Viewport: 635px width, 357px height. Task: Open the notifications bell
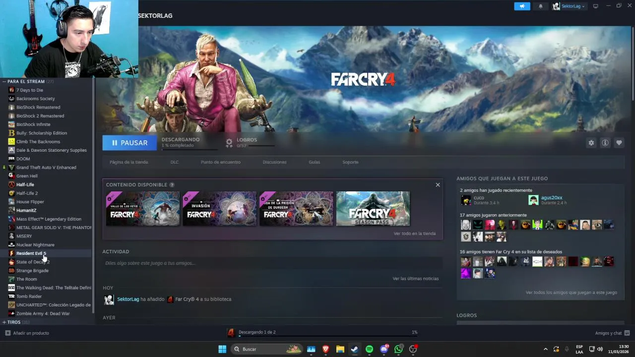541,6
